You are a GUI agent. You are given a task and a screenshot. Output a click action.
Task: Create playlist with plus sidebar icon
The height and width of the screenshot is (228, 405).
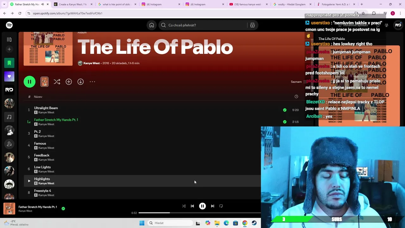(9, 49)
